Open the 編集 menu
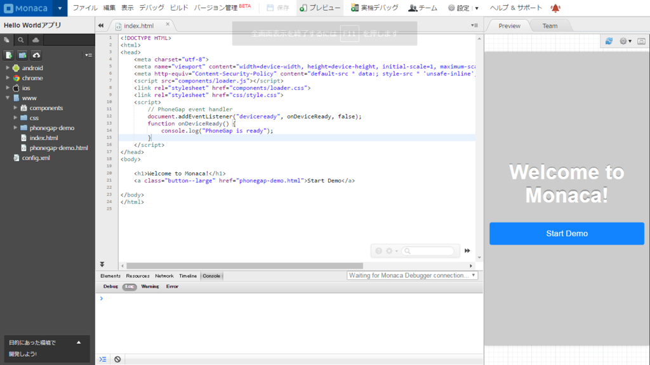650x365 pixels. tap(109, 8)
